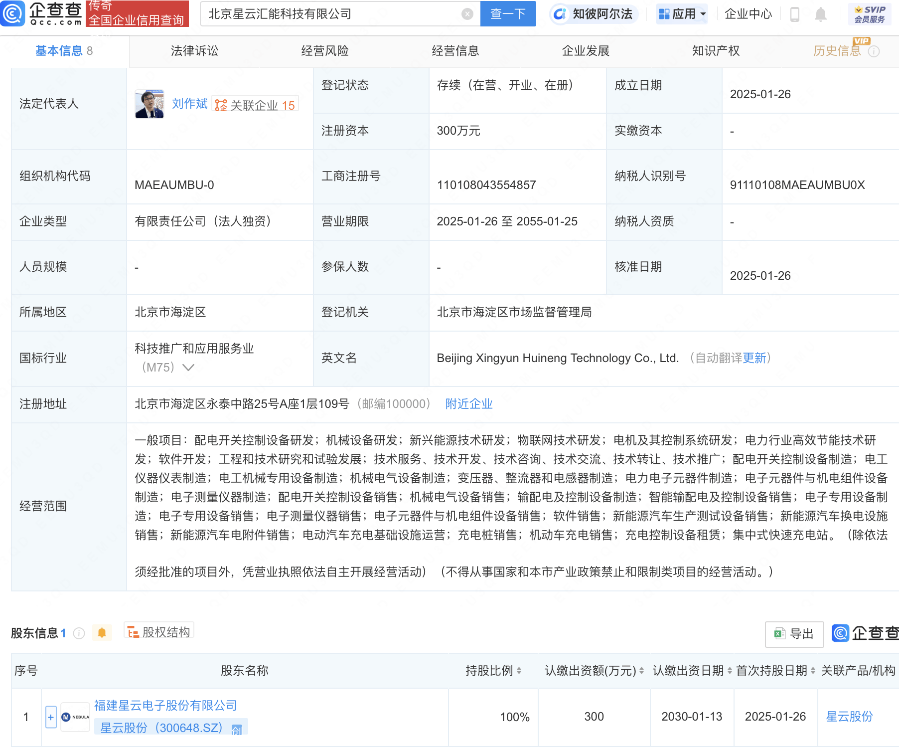The height and width of the screenshot is (750, 899).
Task: Select registration number 110108043554857
Action: pyautogui.click(x=486, y=185)
